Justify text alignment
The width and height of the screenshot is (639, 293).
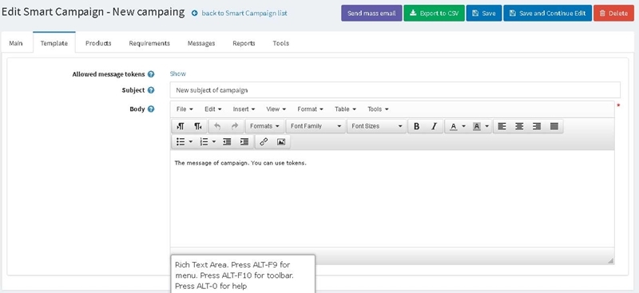[554, 126]
